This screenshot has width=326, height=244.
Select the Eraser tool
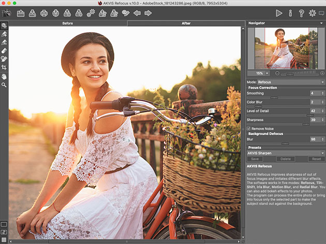[x=4, y=51]
